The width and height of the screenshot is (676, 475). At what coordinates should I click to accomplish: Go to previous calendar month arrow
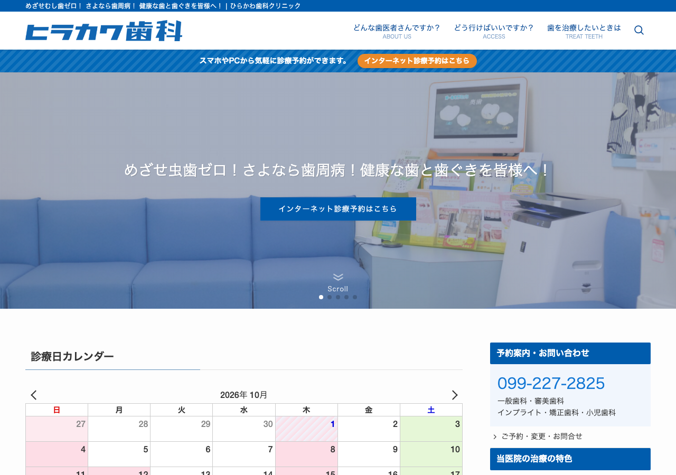tap(34, 395)
